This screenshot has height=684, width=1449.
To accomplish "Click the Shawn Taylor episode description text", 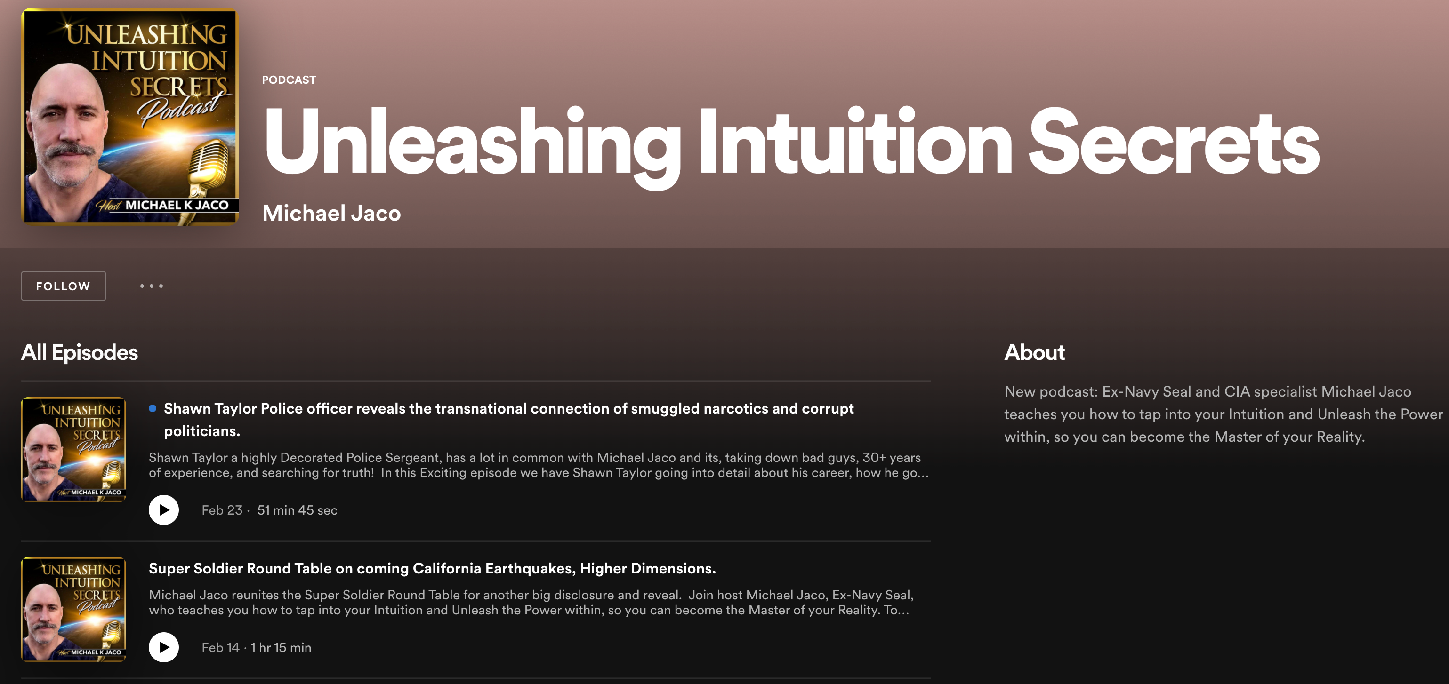I will tap(538, 465).
